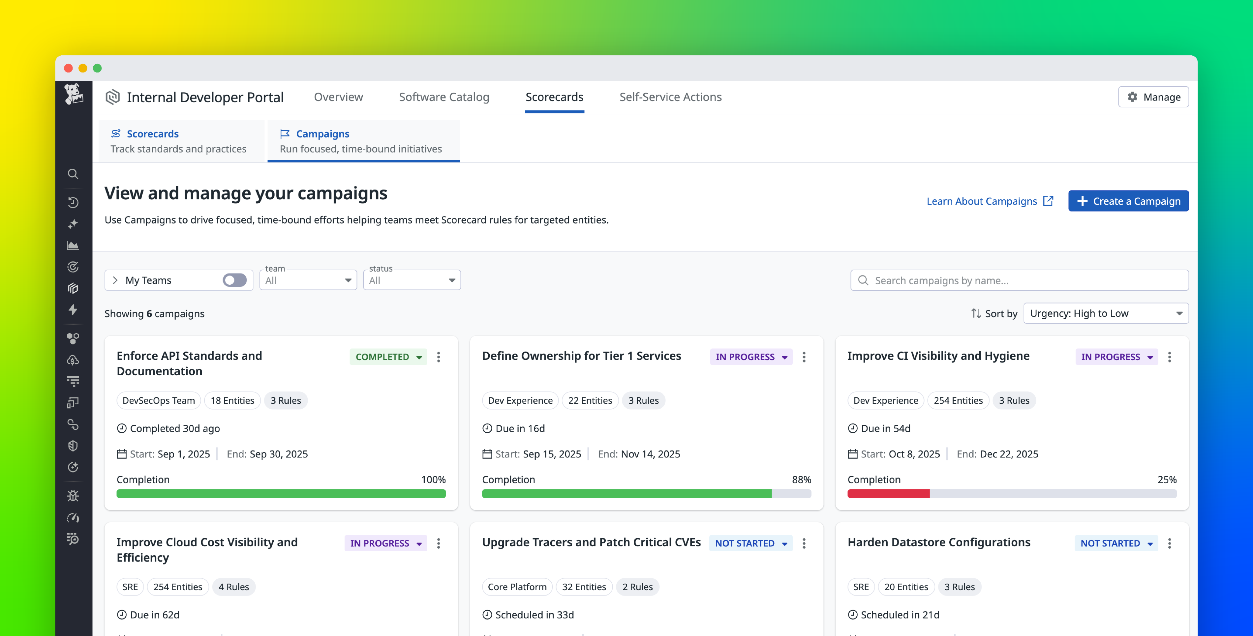The width and height of the screenshot is (1253, 636).
Task: Open the Dashboards icon in sidebar
Action: pyautogui.click(x=73, y=245)
